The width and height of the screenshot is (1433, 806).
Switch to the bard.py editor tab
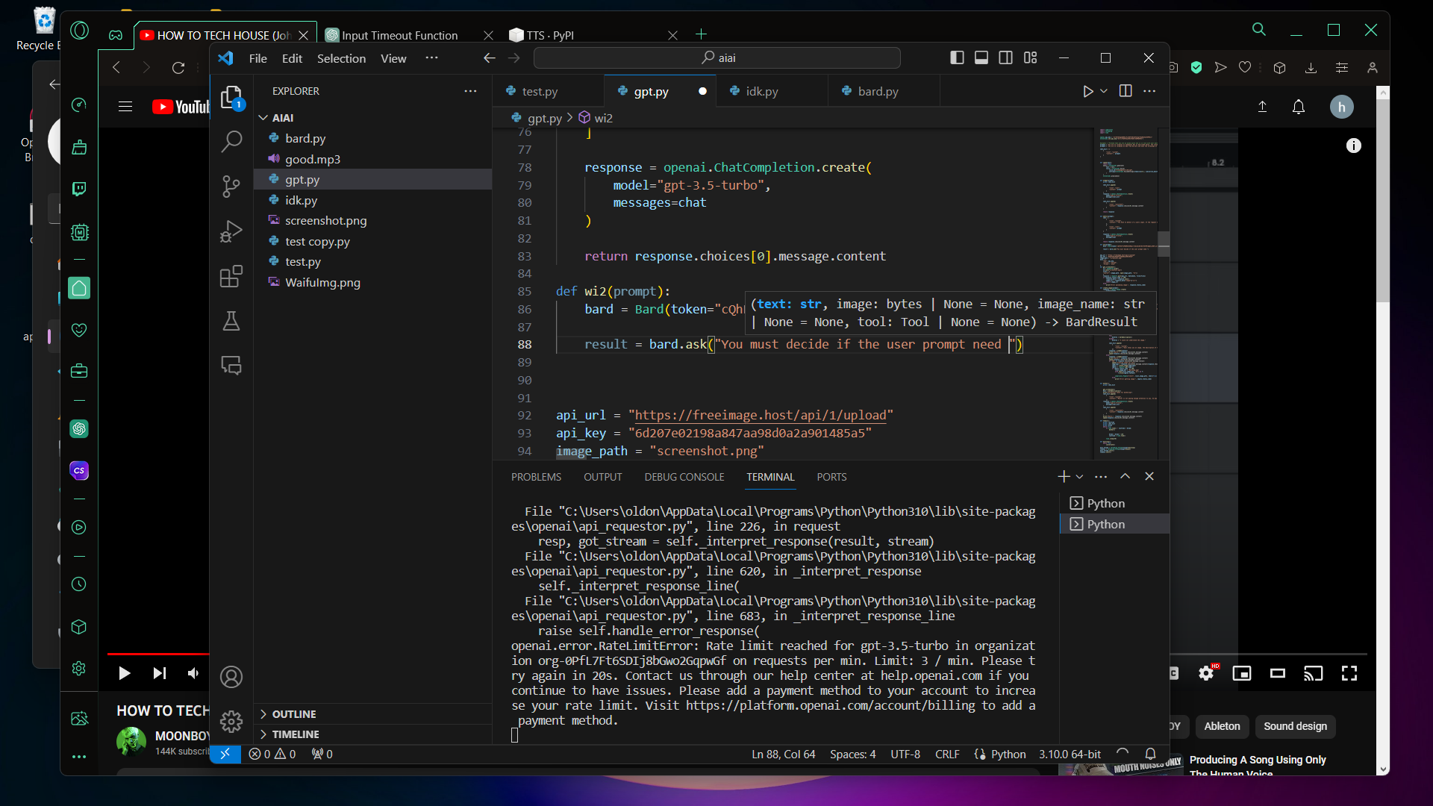pos(878,91)
